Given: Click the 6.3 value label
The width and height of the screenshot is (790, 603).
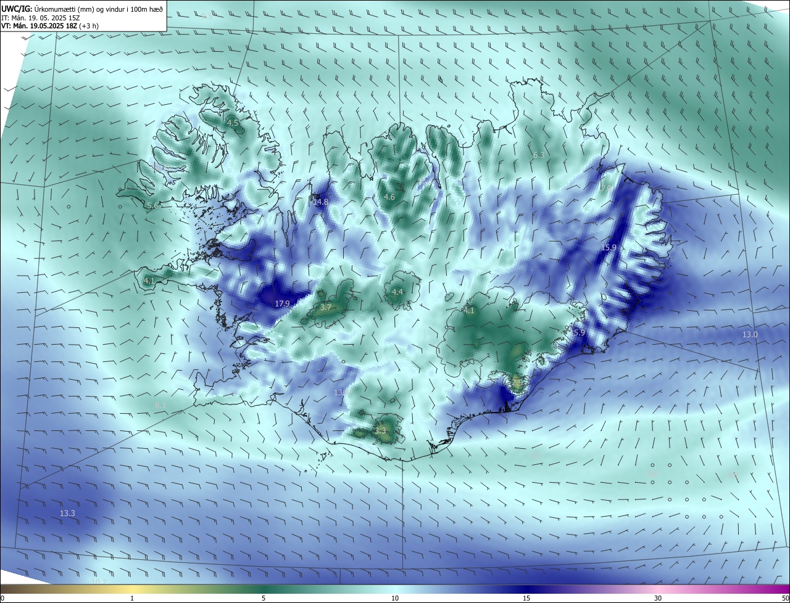Looking at the screenshot, I should click(x=539, y=155).
